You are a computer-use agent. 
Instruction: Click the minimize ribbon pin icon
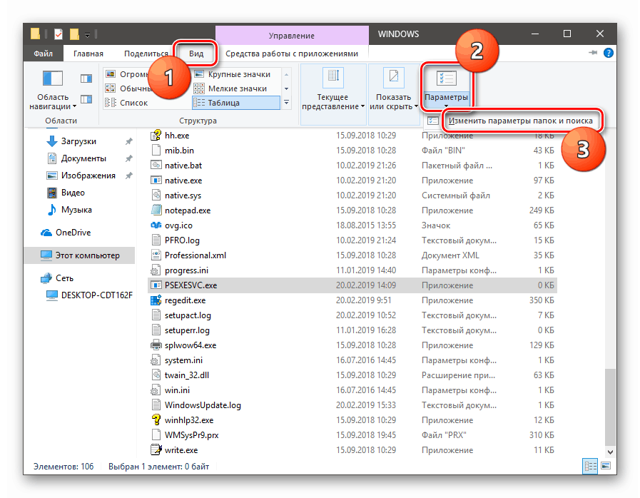pyautogui.click(x=593, y=53)
